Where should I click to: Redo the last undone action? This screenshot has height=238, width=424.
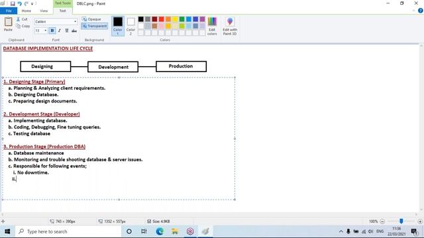pyautogui.click(x=26, y=3)
